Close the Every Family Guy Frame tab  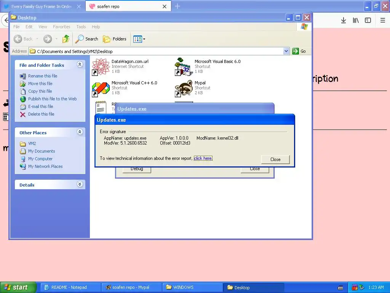(78, 6)
